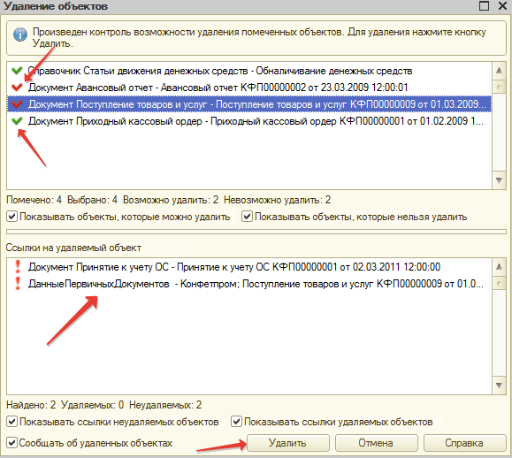Viewport: 512px width, 458px height.
Task: Click red checkmark beside Поступление товаров и услуг
Action: click(17, 104)
